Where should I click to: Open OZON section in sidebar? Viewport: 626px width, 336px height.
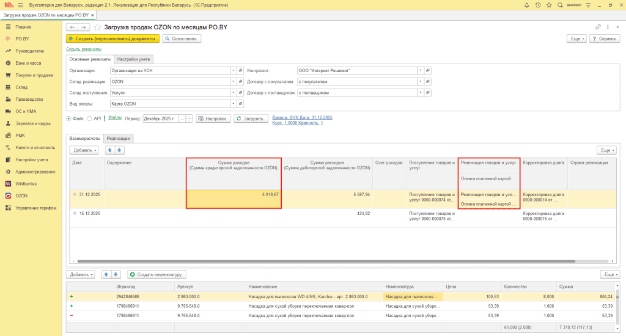(21, 196)
